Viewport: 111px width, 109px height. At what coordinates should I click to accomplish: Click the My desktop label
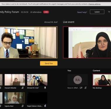click(97, 88)
